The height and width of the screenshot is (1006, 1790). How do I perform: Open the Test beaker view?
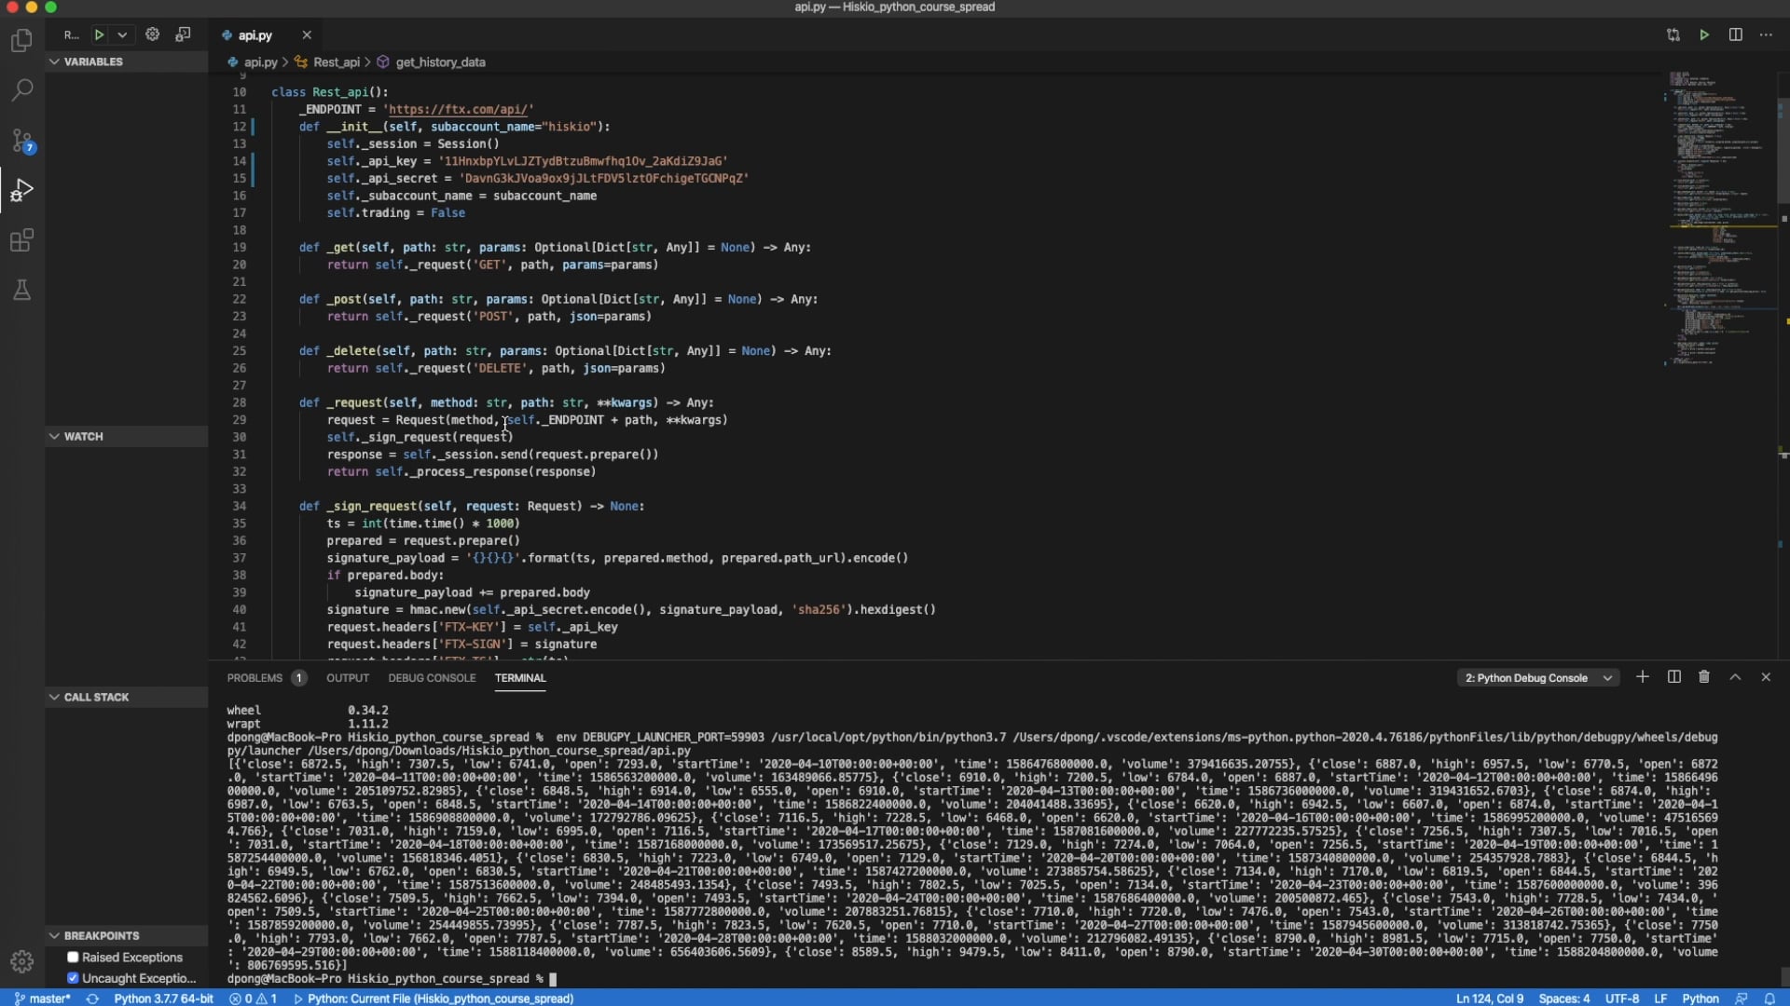click(21, 291)
